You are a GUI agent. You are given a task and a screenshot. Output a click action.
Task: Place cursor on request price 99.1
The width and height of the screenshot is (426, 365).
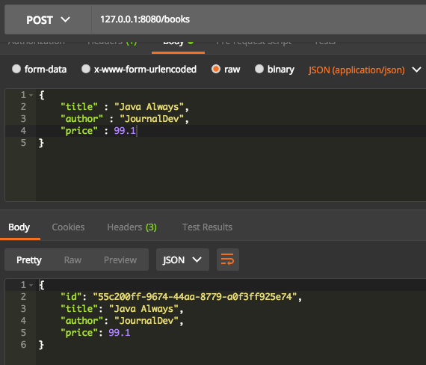click(x=125, y=131)
